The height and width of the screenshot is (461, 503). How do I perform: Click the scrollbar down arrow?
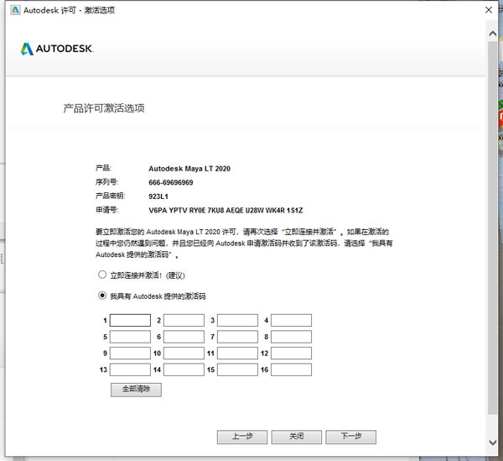coord(493,443)
